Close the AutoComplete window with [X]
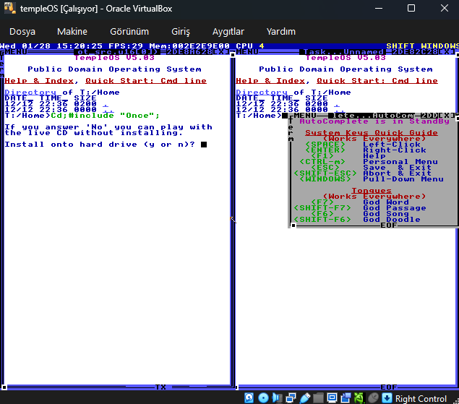 coord(446,116)
